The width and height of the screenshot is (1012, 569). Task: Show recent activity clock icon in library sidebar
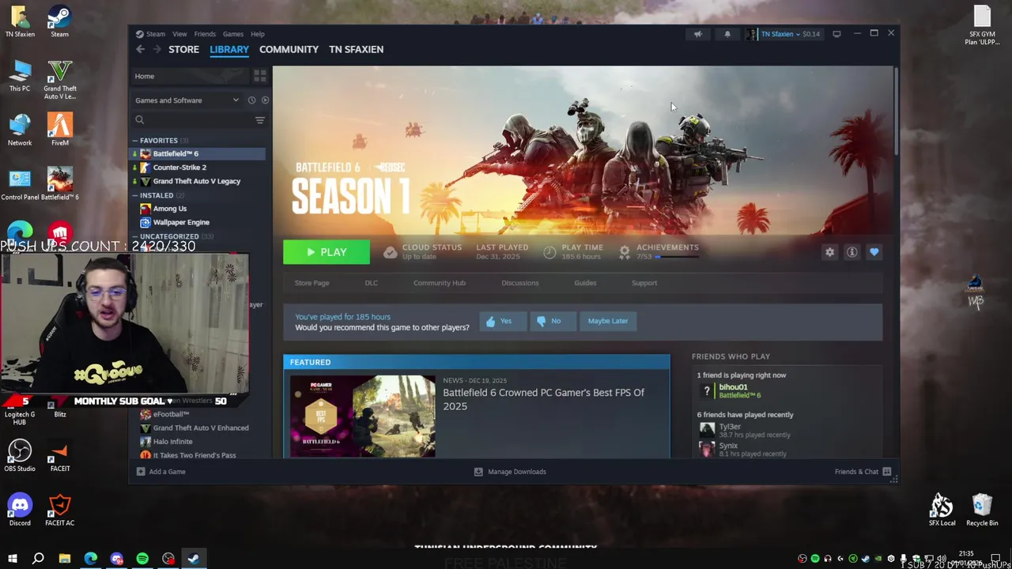pyautogui.click(x=251, y=100)
